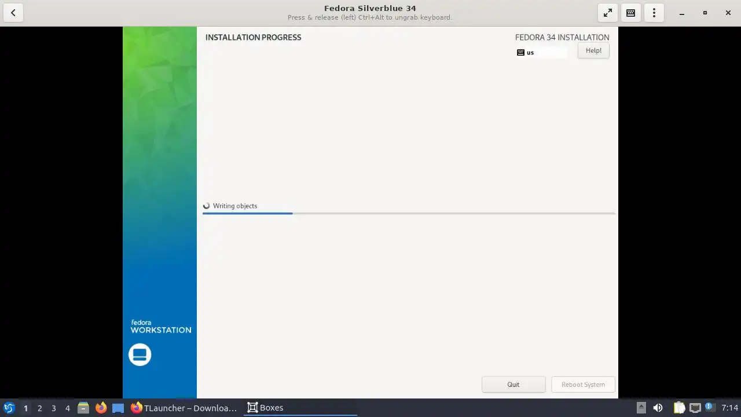Screen dimensions: 741x417
Task: Click the INSTALLATION PROGRESS heading
Action: pyautogui.click(x=253, y=37)
